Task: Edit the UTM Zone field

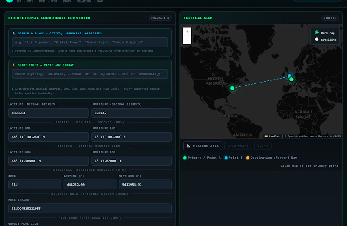Action: 35,185
